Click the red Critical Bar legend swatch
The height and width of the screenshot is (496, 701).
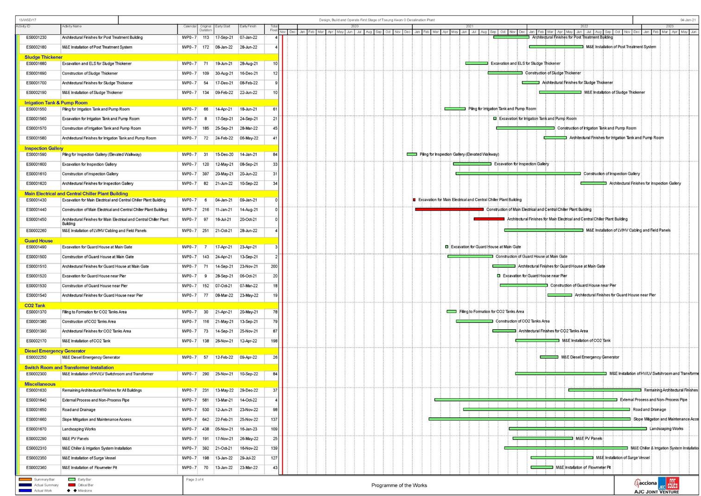click(72, 485)
